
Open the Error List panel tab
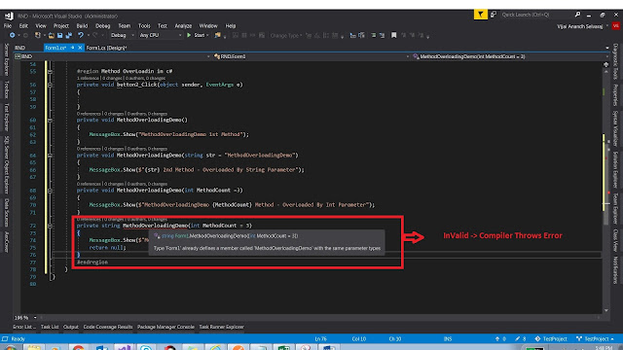click(23, 327)
